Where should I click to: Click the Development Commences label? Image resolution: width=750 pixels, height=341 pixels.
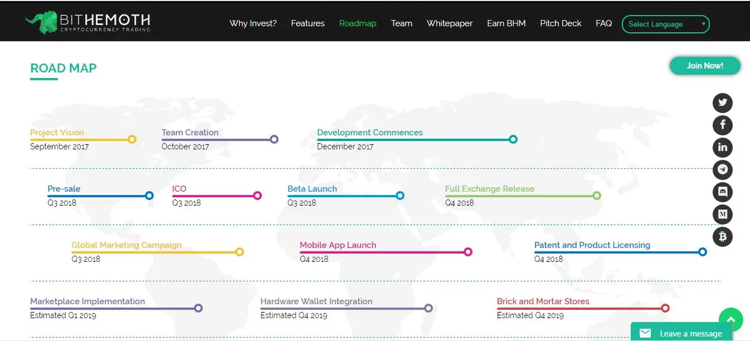[x=370, y=132]
